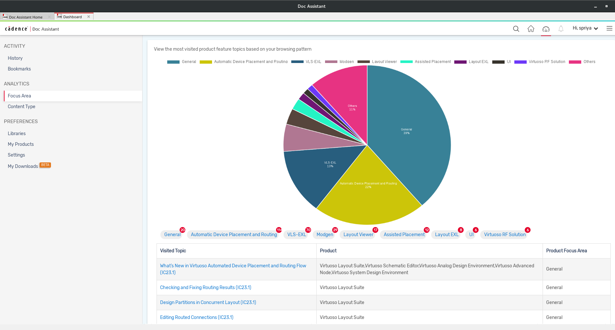Toggle General legend swatch

click(173, 62)
